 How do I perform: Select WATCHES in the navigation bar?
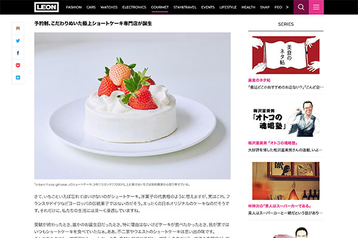point(109,7)
